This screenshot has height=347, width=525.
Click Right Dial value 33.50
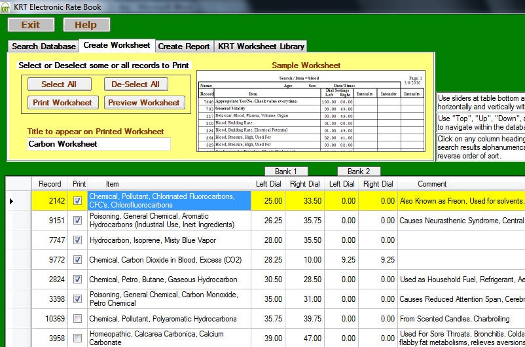(304, 200)
